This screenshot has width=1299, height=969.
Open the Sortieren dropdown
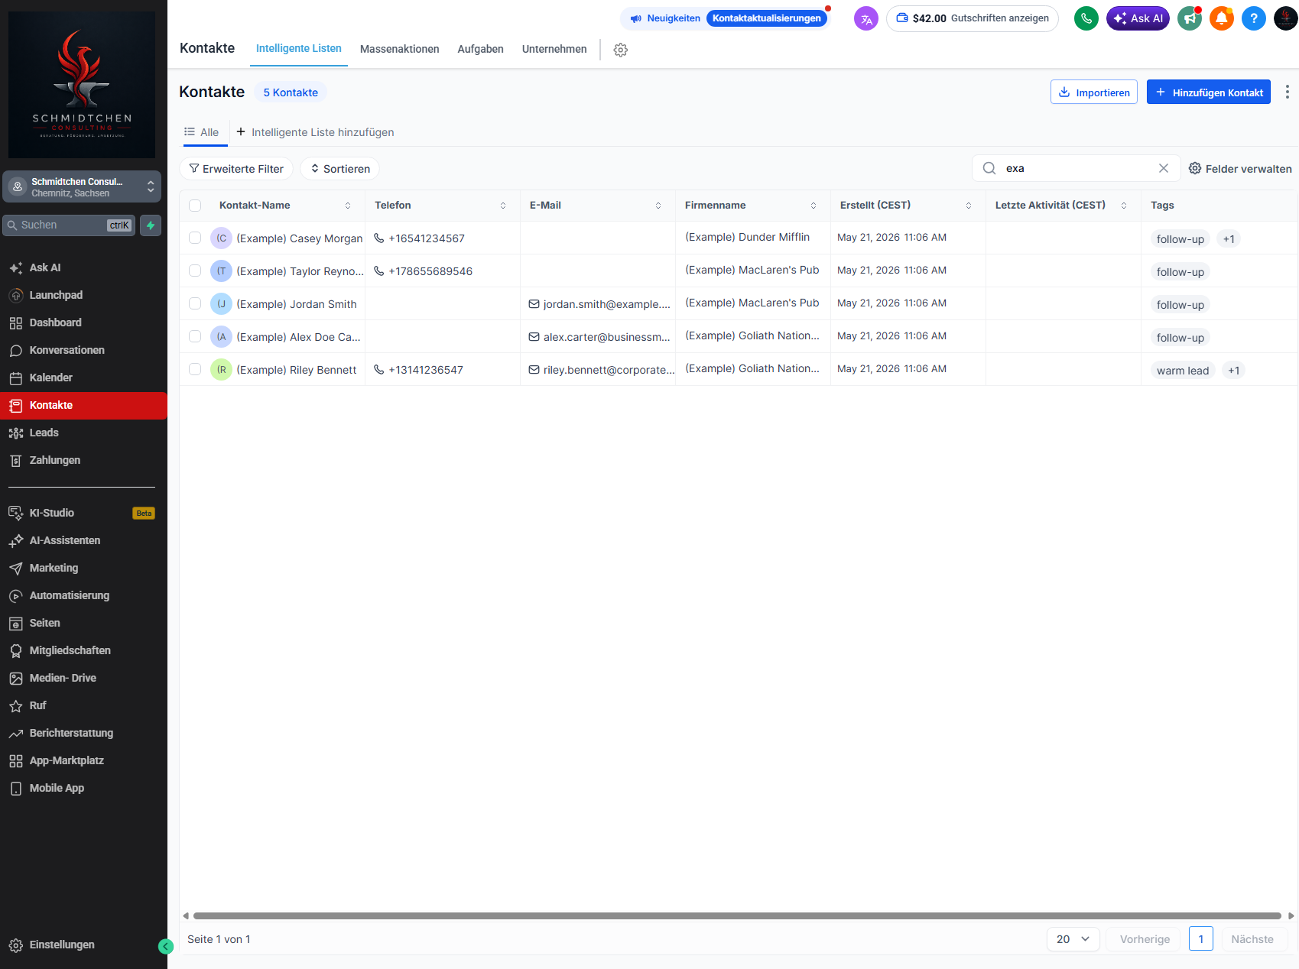pyautogui.click(x=340, y=169)
